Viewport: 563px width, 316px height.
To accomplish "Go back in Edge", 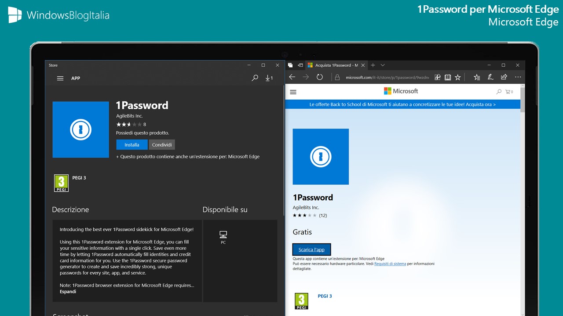I will (x=292, y=77).
